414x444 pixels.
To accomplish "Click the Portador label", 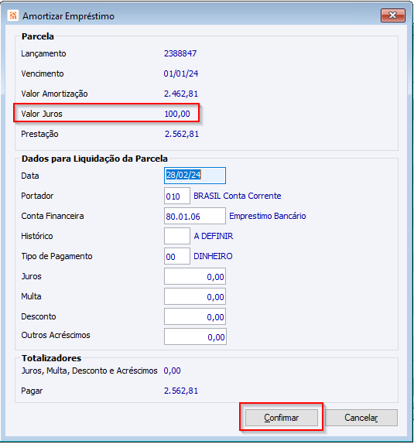I will tap(37, 196).
